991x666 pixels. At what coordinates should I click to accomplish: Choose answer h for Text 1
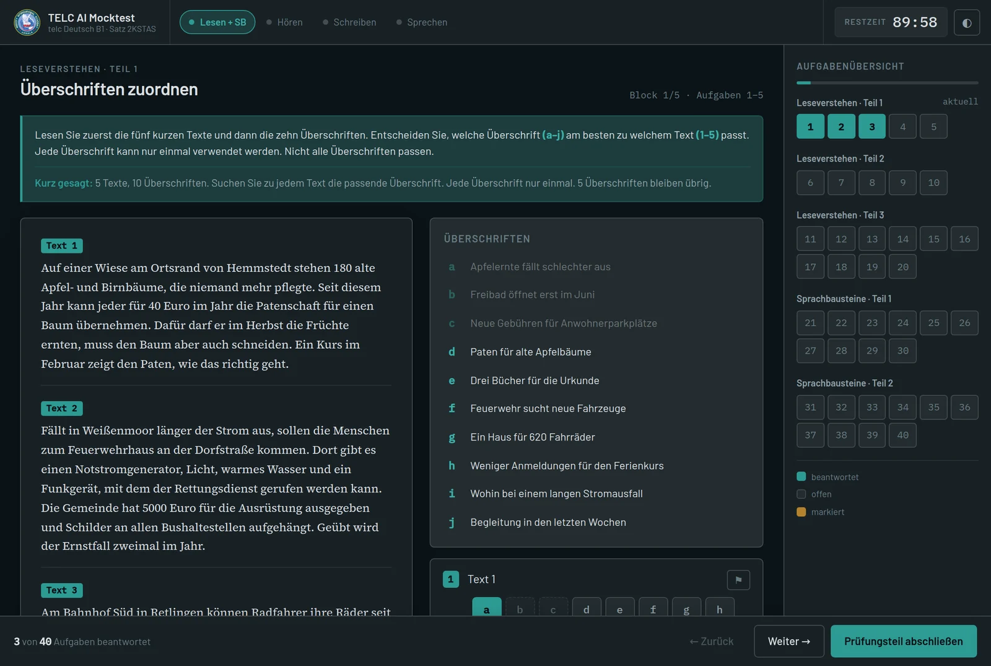point(720,607)
